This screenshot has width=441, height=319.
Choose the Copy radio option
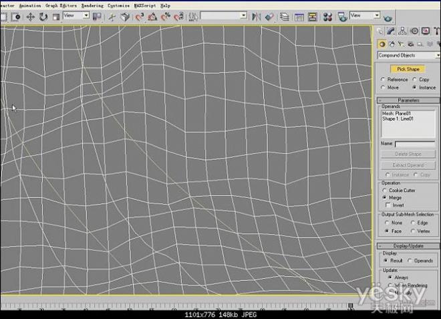point(420,80)
